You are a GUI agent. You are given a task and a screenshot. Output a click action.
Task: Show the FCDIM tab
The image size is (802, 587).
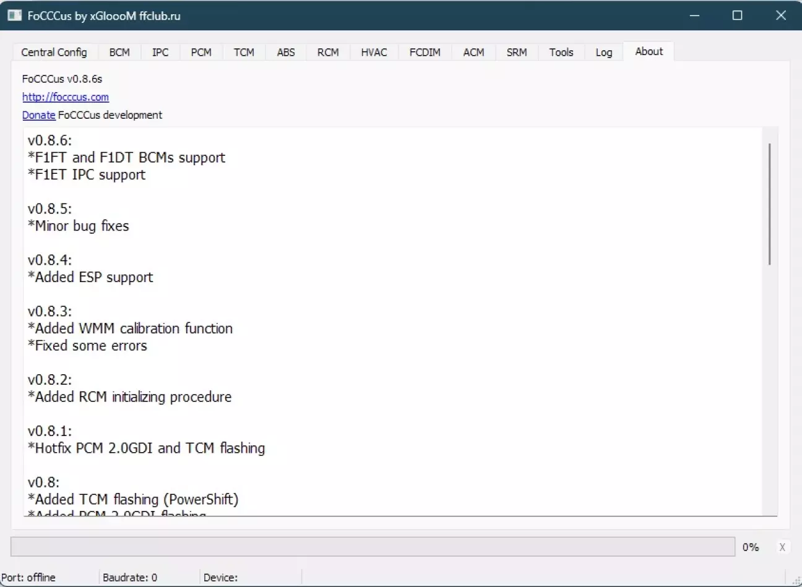(425, 53)
